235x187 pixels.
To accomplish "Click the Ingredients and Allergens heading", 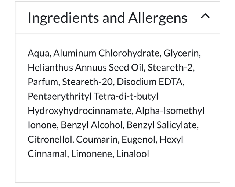I will tap(107, 18).
